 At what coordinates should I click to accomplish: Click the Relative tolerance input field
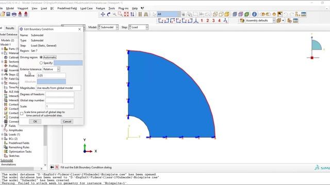click(x=52, y=76)
